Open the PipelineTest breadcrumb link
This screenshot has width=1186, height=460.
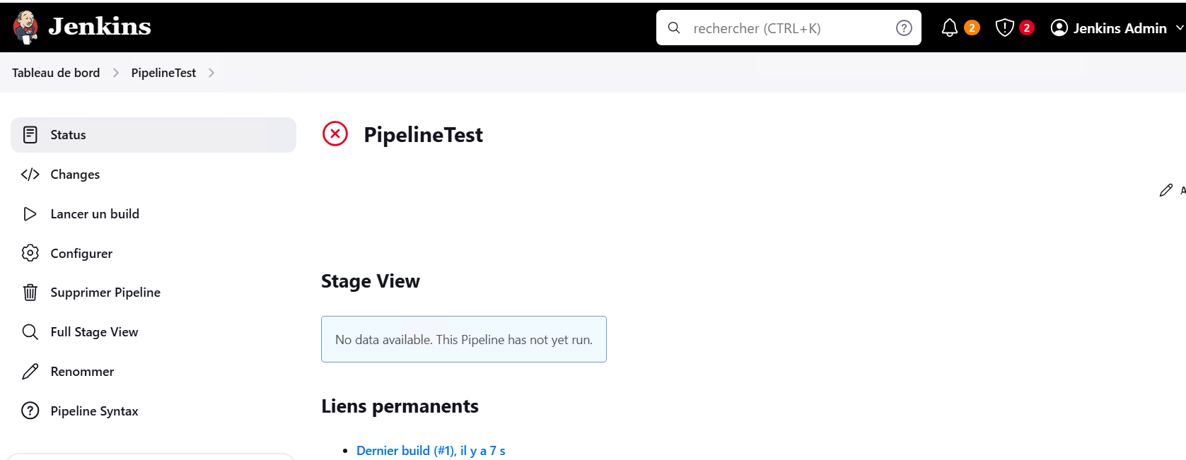[x=163, y=73]
